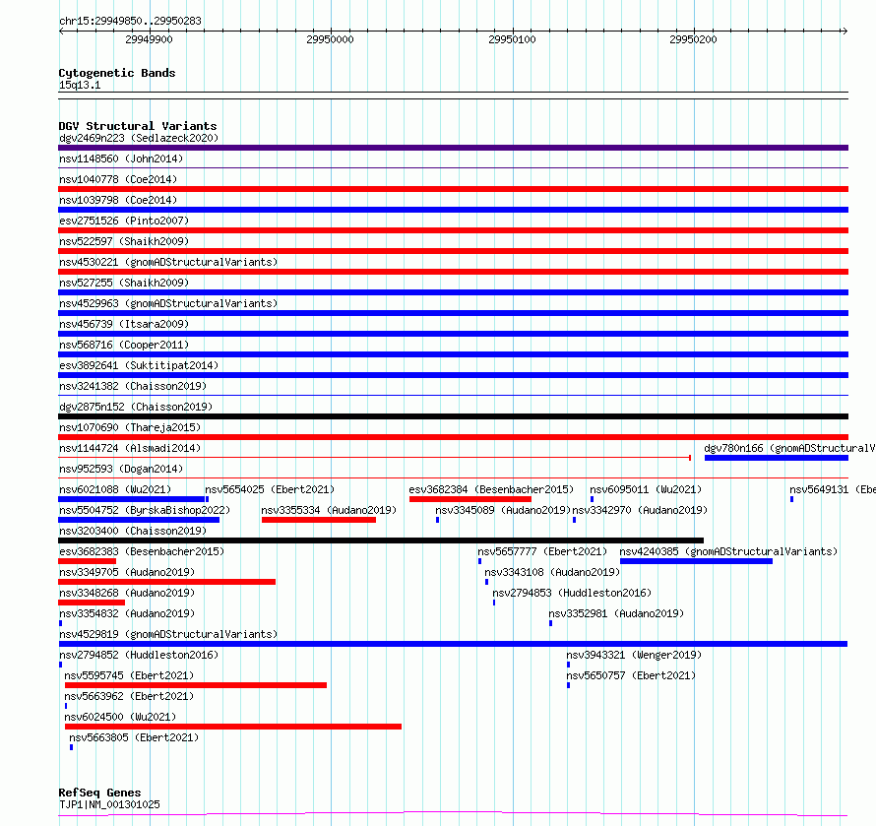Select nsv4529963 gnomAD variant label
876x826 pixels.
click(168, 303)
